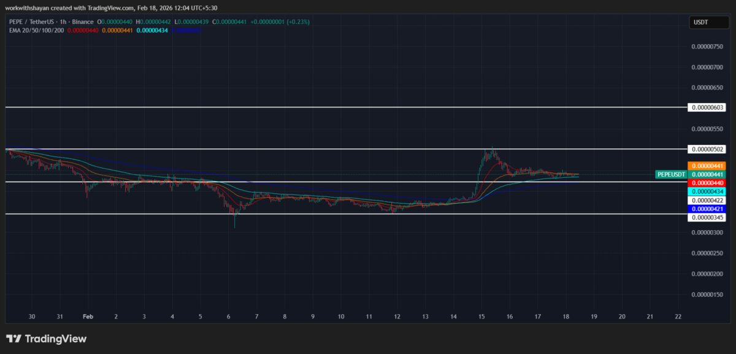Select the 0.00000502 horizontal line label
736x354 pixels.
(x=707, y=149)
